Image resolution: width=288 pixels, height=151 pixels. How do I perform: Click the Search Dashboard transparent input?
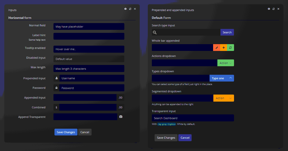[x=193, y=118]
